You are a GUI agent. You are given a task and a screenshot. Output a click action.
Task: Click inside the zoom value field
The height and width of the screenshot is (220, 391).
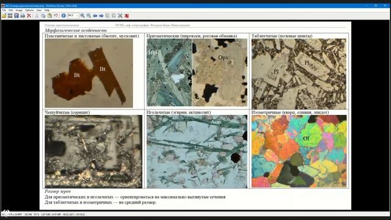click(71, 16)
